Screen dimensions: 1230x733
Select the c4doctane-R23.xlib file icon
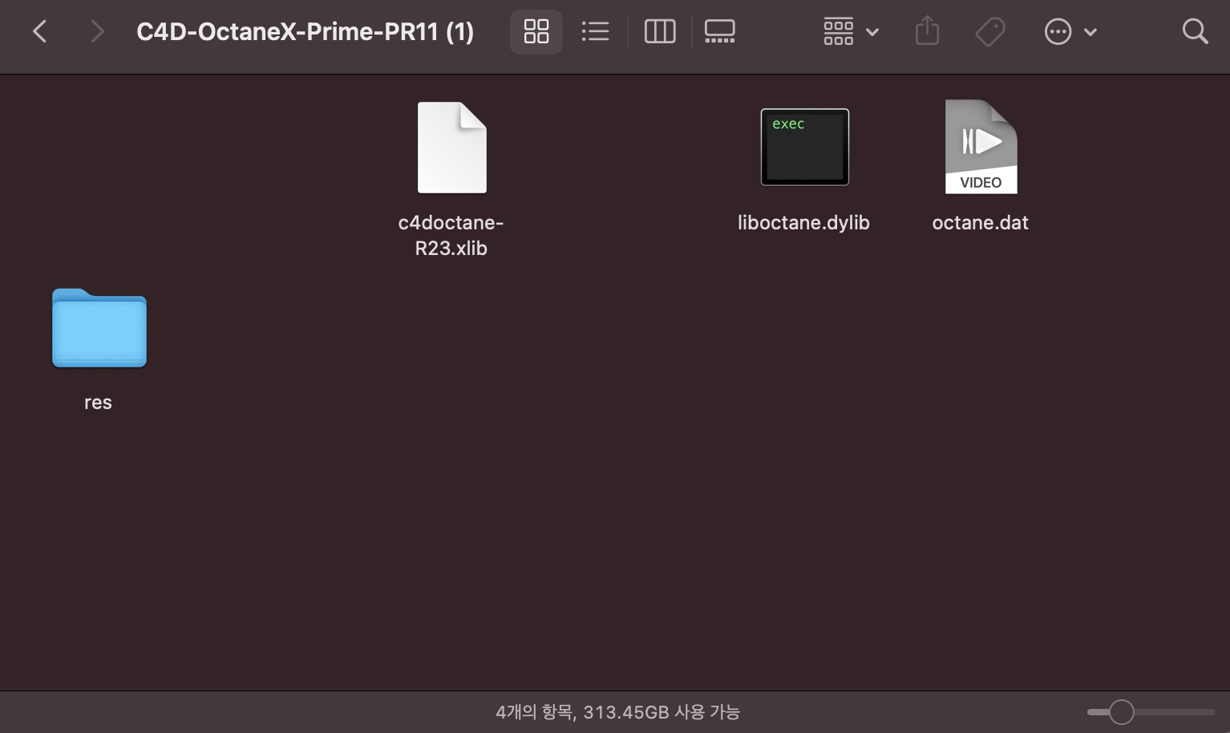[451, 148]
